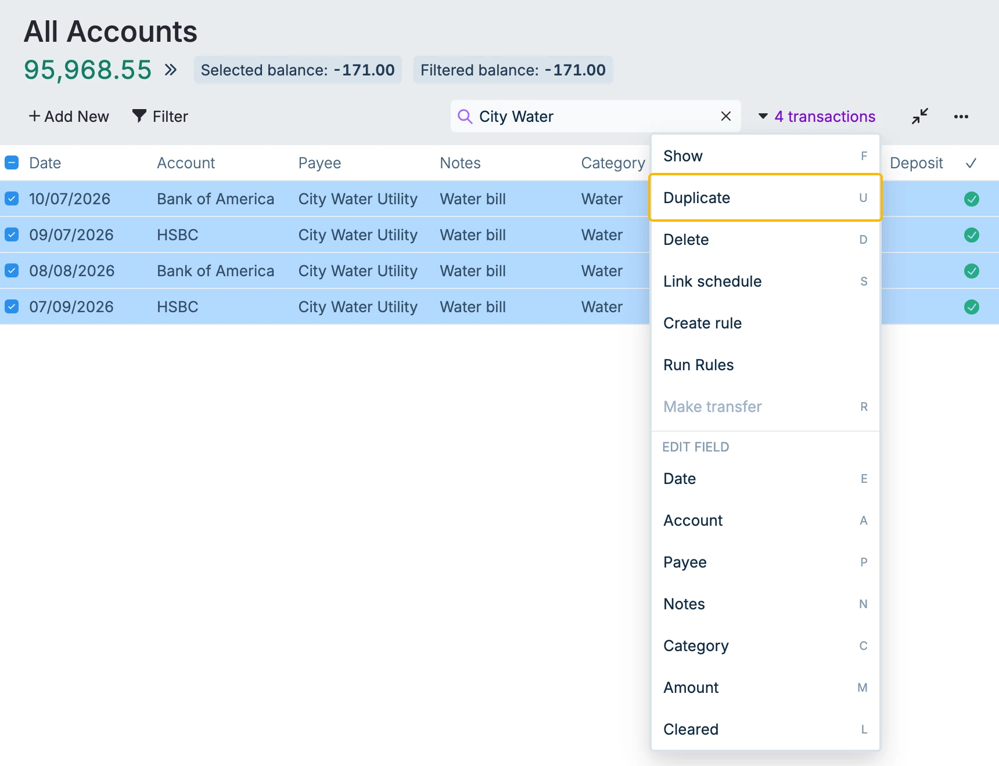Click into the City Water search field
Viewport: 999px width, 766px height.
595,117
